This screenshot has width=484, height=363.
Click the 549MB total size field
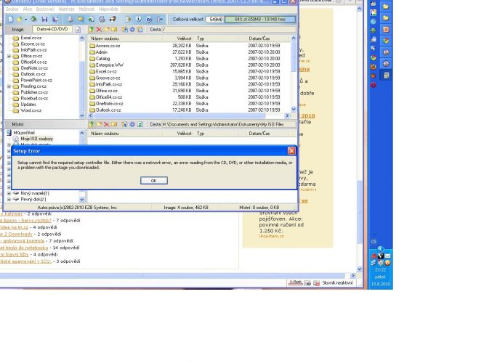coord(215,20)
